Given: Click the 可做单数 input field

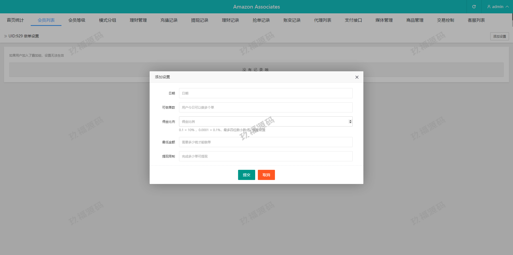Looking at the screenshot, I should click(x=266, y=107).
